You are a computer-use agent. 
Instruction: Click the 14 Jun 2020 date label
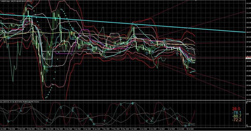(x=144, y=129)
